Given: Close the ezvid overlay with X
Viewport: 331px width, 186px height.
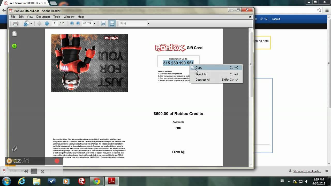Looking at the screenshot, I should click(42, 171).
